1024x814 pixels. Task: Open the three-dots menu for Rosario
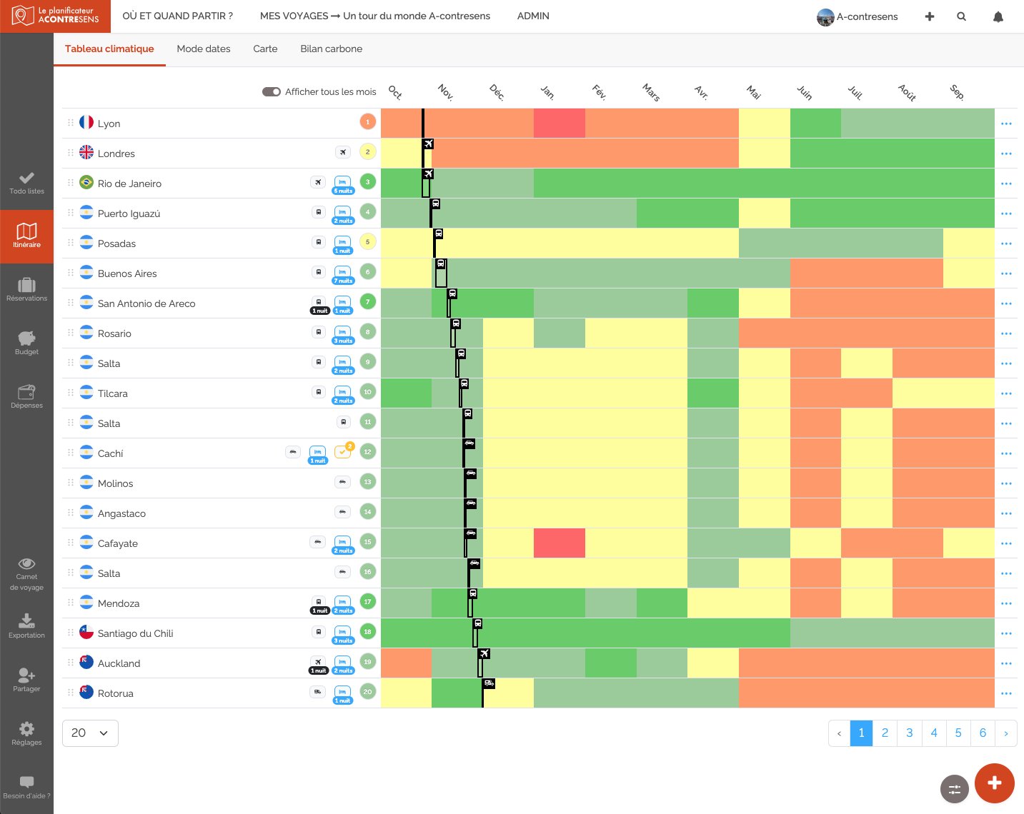click(x=1006, y=333)
